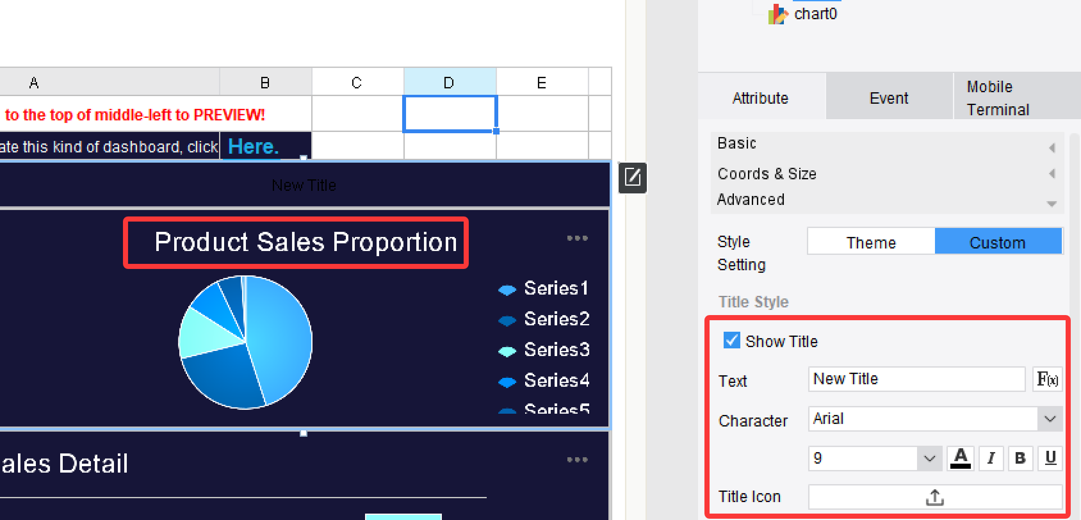
Task: Open the formula editor for title text
Action: [x=1048, y=379]
